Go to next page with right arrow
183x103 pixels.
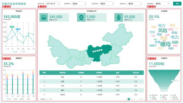pyautogui.click(x=142, y=99)
